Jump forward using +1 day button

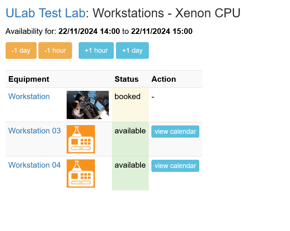[x=132, y=50]
